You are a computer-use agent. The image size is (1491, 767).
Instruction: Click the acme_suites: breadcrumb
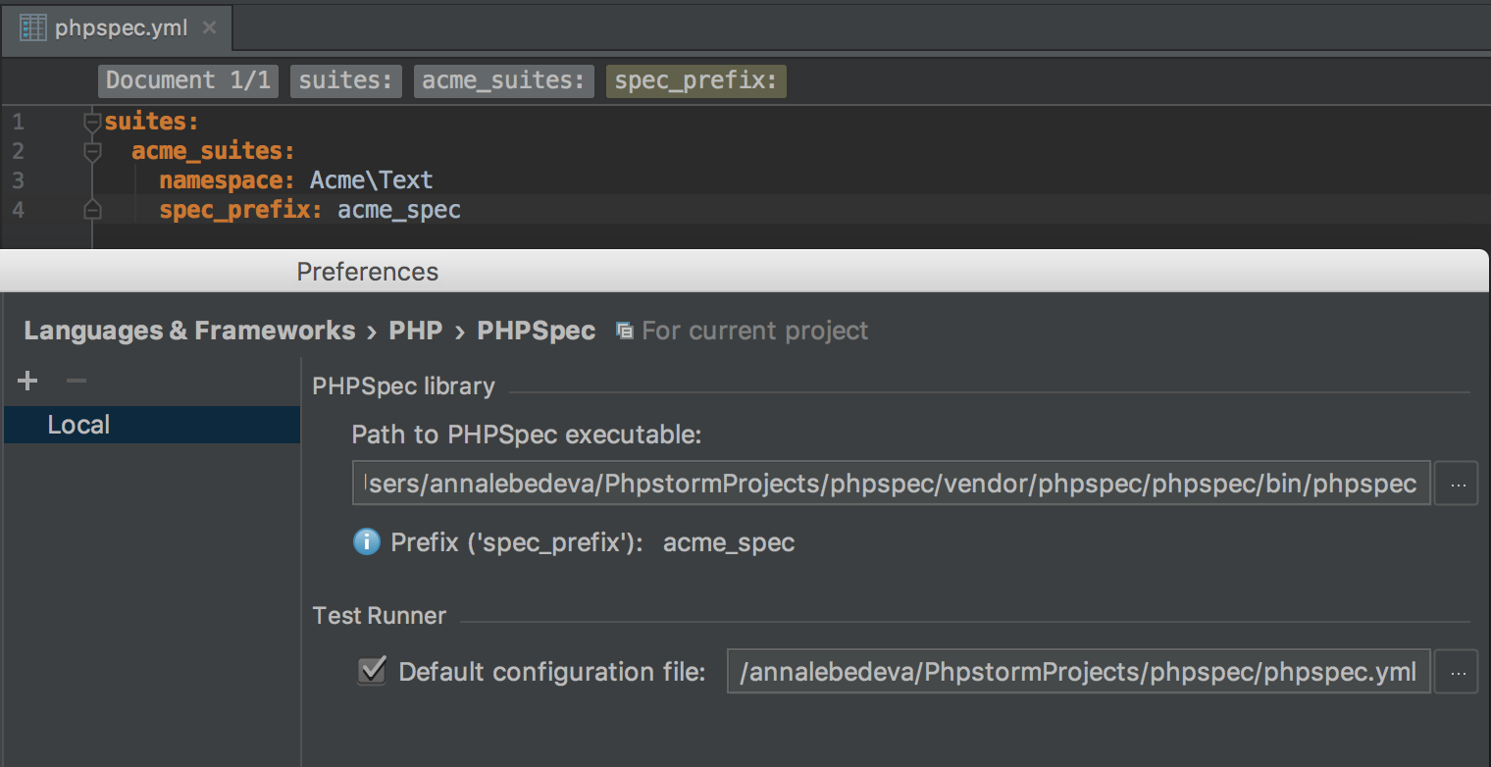(503, 80)
